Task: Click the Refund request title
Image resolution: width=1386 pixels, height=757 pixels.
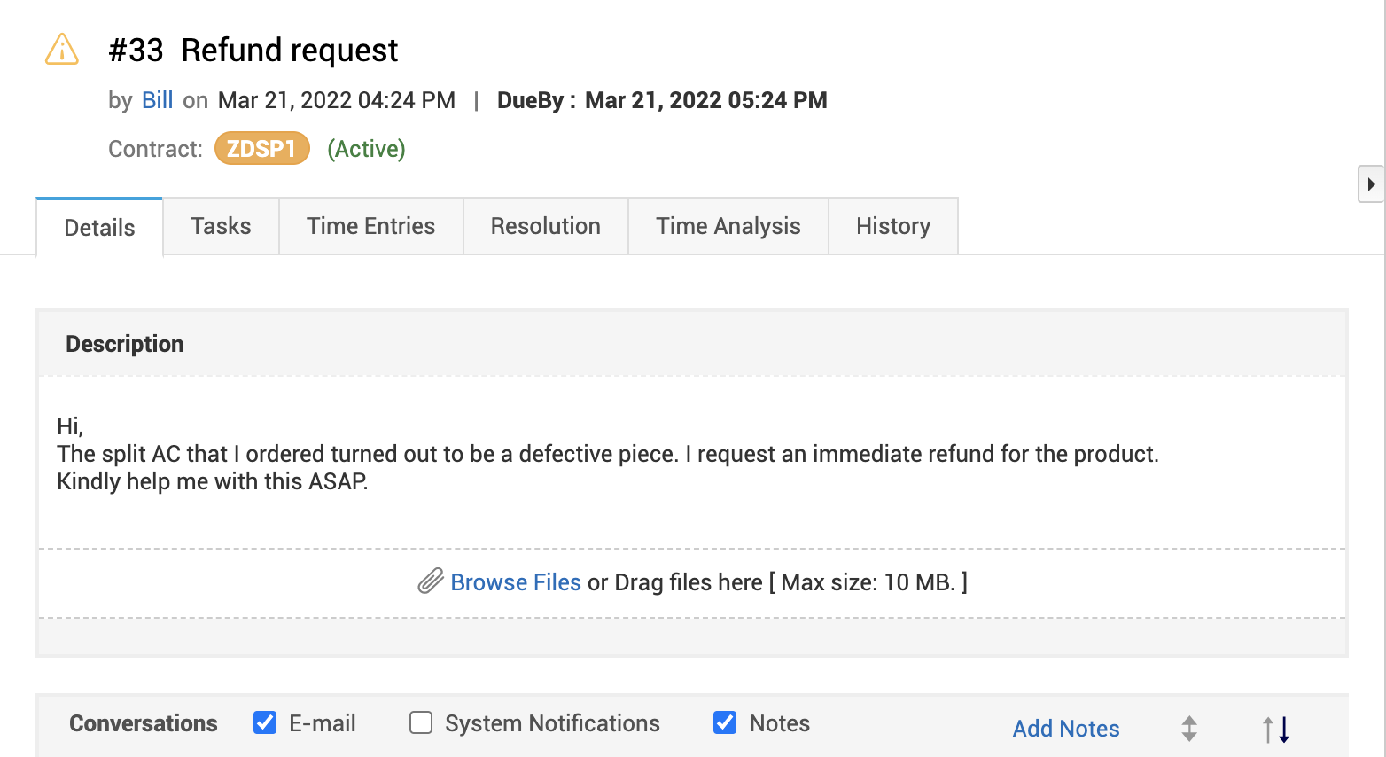Action: [290, 51]
